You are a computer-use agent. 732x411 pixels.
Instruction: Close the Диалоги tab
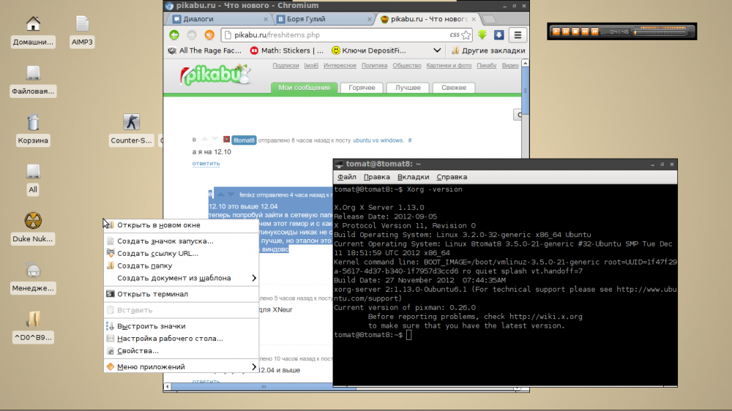pos(266,19)
